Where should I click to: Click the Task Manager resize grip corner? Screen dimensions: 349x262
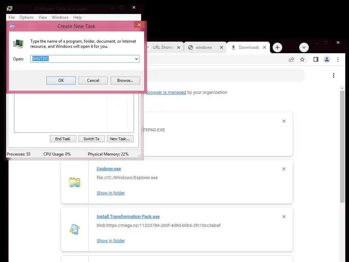139,156
